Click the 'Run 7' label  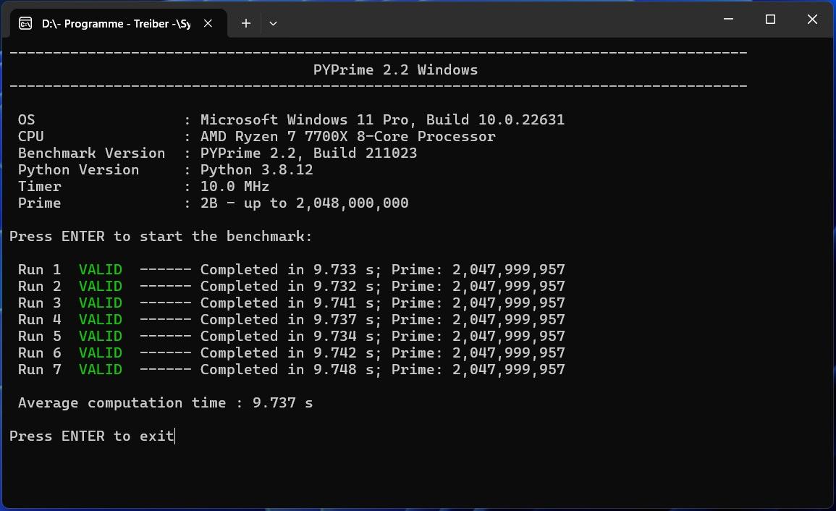[40, 369]
